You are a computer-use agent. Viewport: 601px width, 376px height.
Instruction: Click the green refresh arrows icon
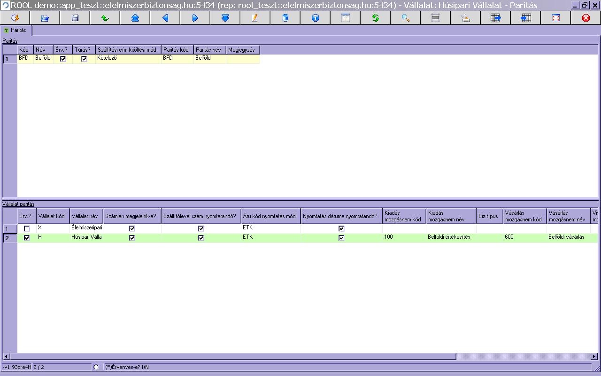[x=375, y=18]
